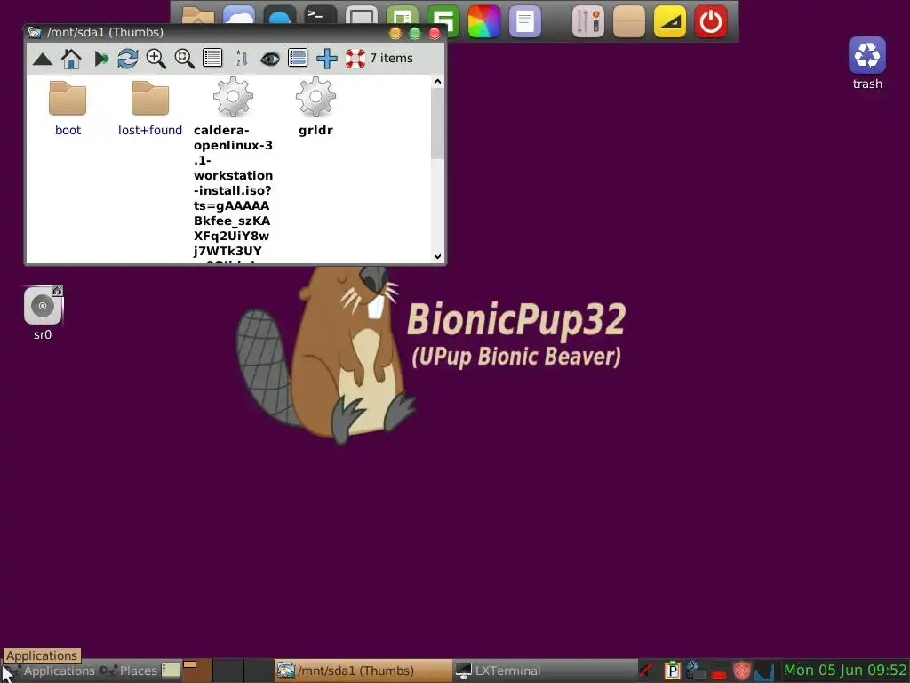Click the green bookmarks flag icon

(x=101, y=59)
